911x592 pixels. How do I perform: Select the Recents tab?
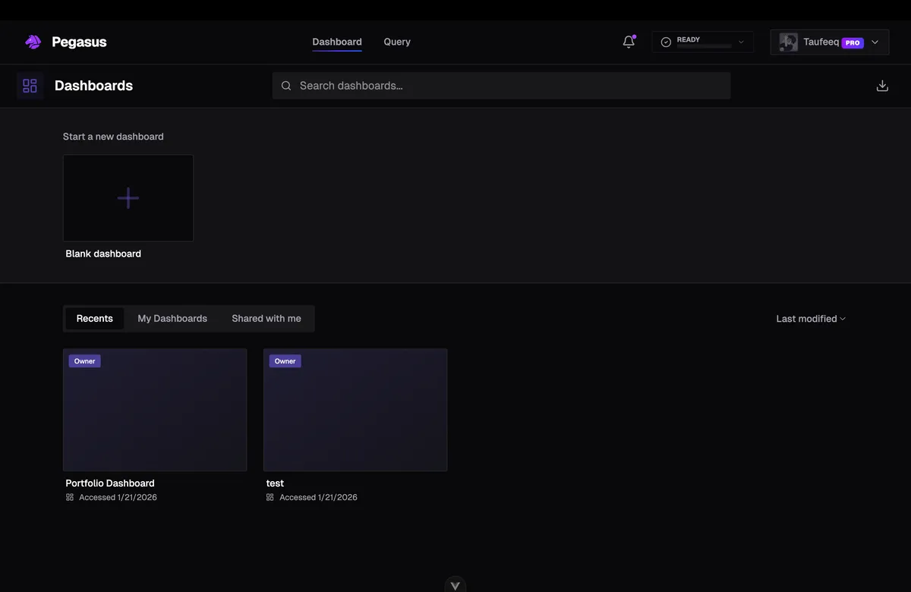point(95,319)
